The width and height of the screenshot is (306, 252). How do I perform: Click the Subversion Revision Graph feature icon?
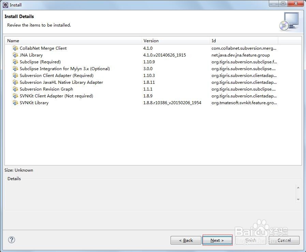coord(15,89)
